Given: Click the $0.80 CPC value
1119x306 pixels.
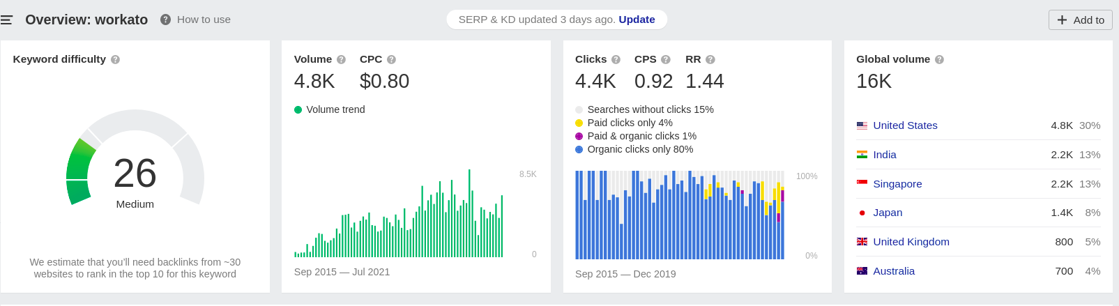Looking at the screenshot, I should click(384, 82).
